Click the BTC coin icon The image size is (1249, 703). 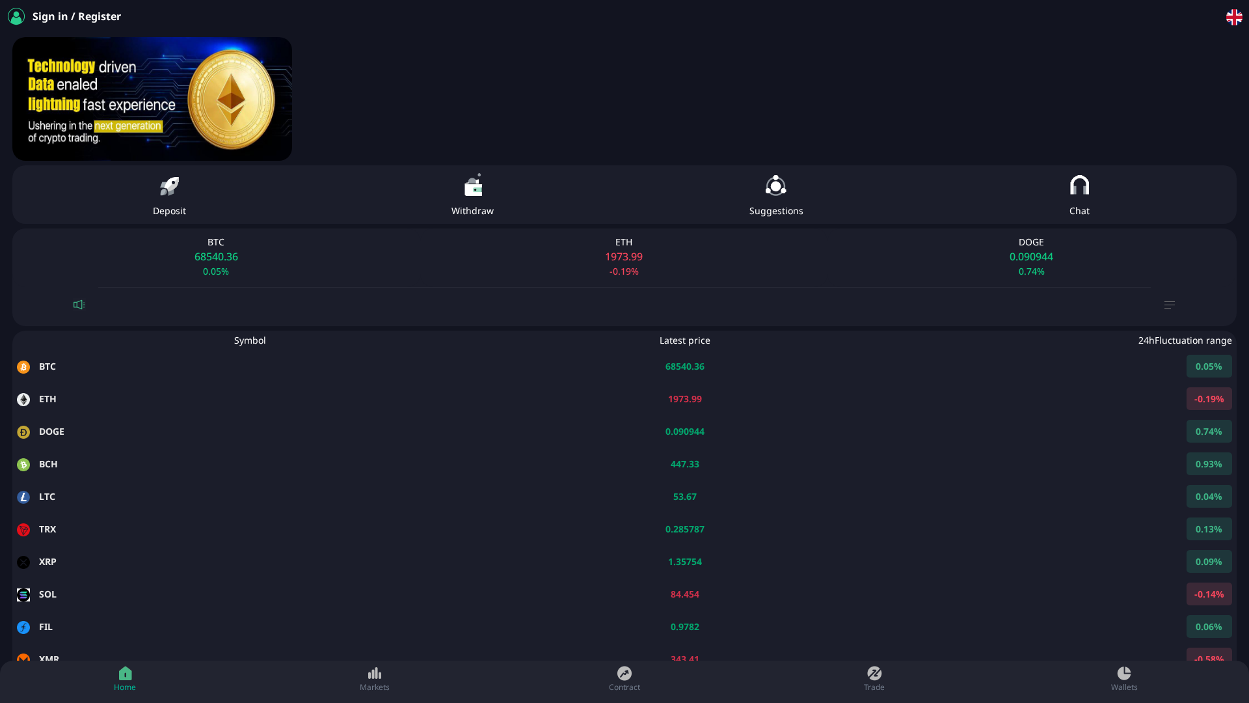pyautogui.click(x=23, y=366)
